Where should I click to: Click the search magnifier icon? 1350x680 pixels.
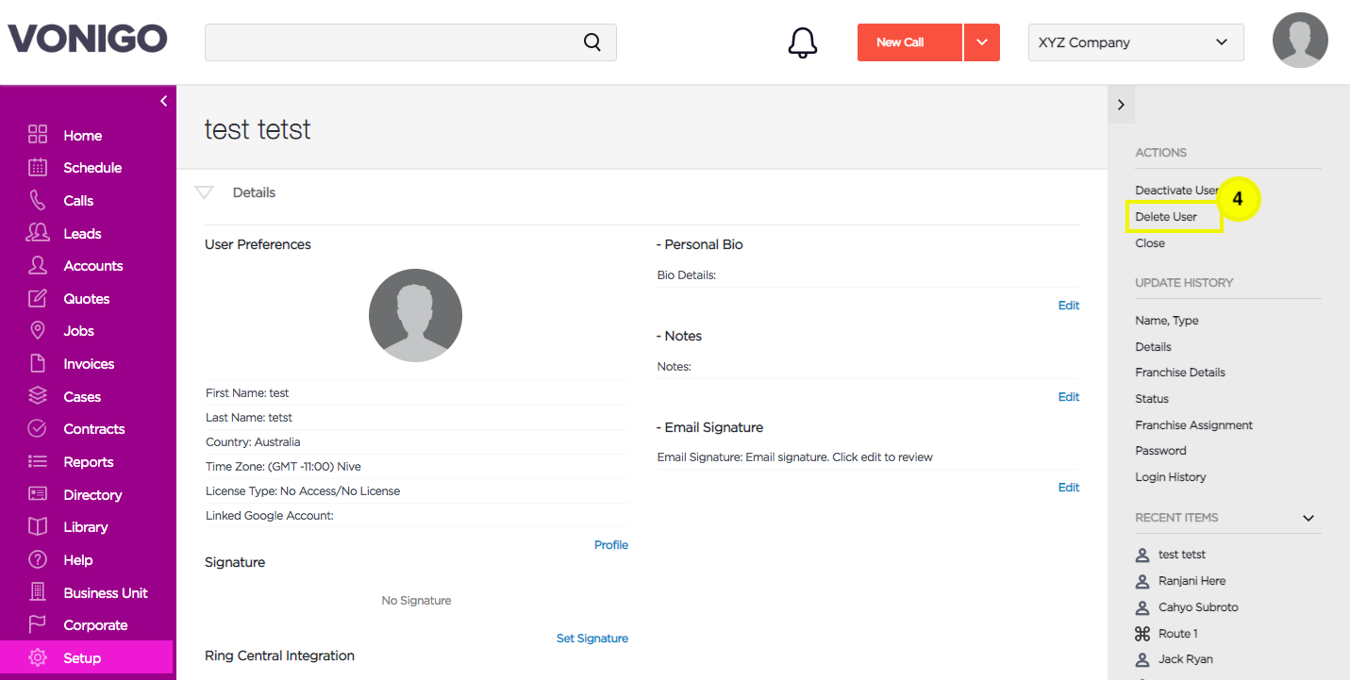tap(592, 42)
